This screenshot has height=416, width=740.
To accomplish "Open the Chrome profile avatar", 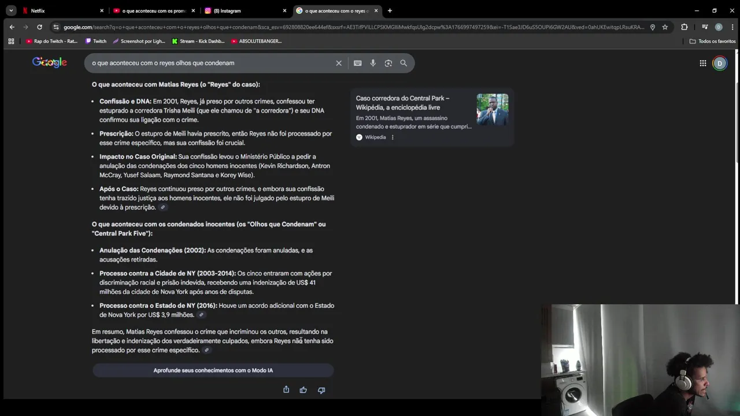I will pyautogui.click(x=719, y=27).
